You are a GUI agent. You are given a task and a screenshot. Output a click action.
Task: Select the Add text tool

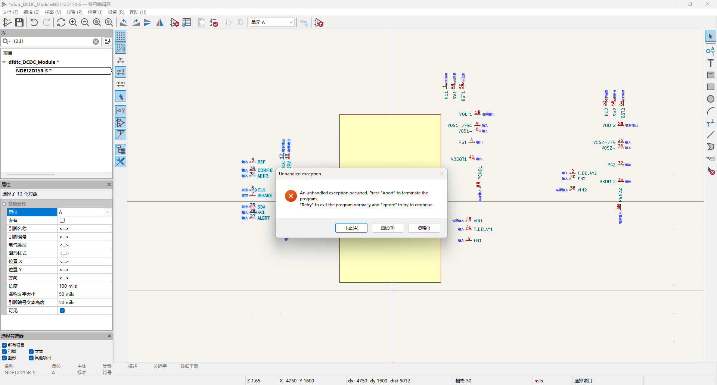pos(710,63)
